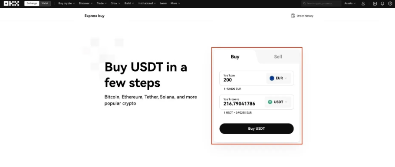This screenshot has height=167, width=395.
Task: Click the Order history icon
Action: pos(293,16)
